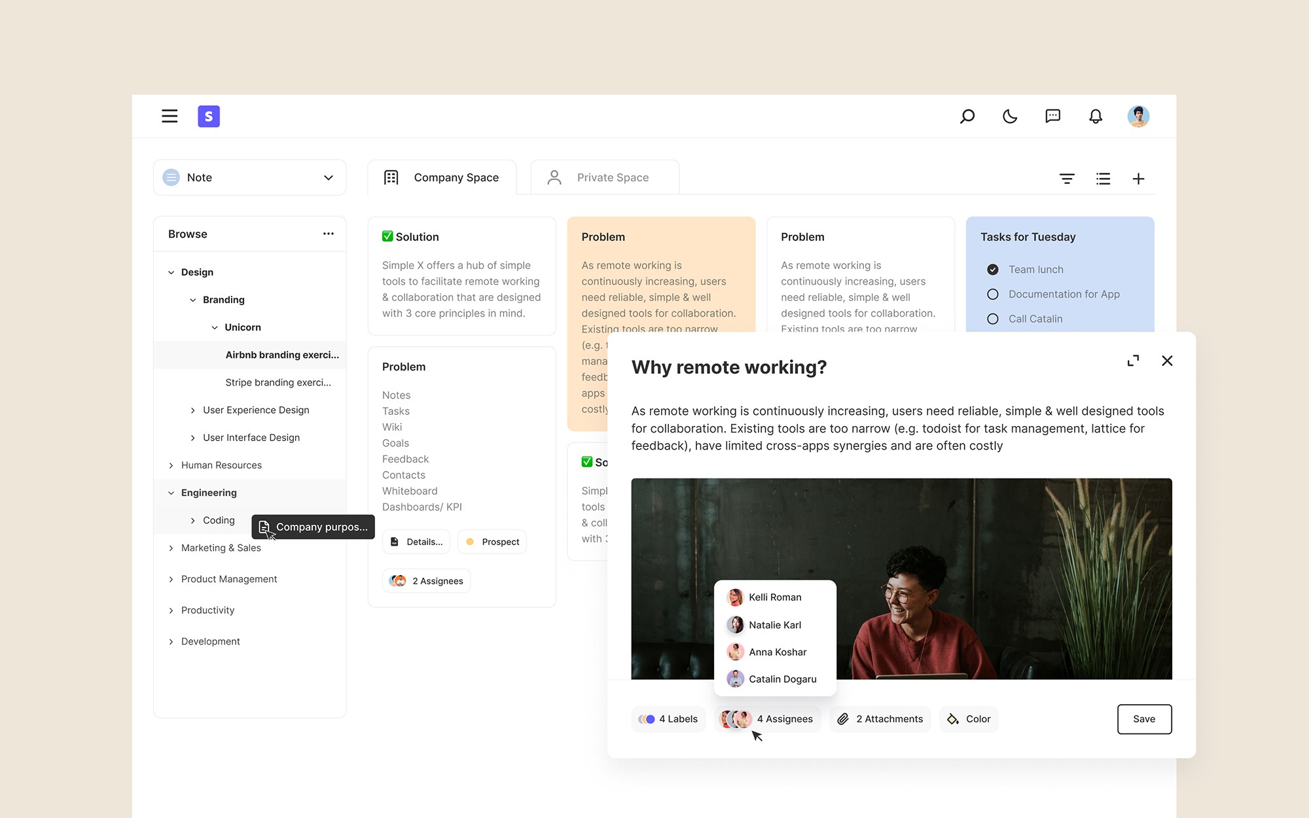1309x818 pixels.
Task: Expand note with the fullscreen icon
Action: [1133, 361]
